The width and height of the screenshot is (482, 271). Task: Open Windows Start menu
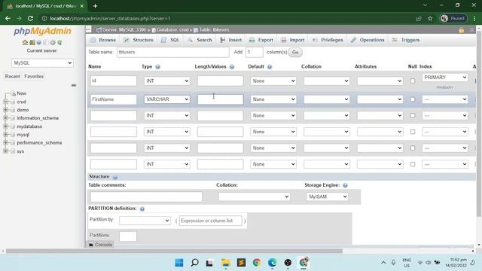pyautogui.click(x=179, y=263)
